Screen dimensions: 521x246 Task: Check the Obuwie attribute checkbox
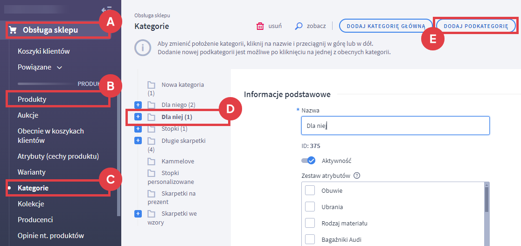pyautogui.click(x=310, y=191)
